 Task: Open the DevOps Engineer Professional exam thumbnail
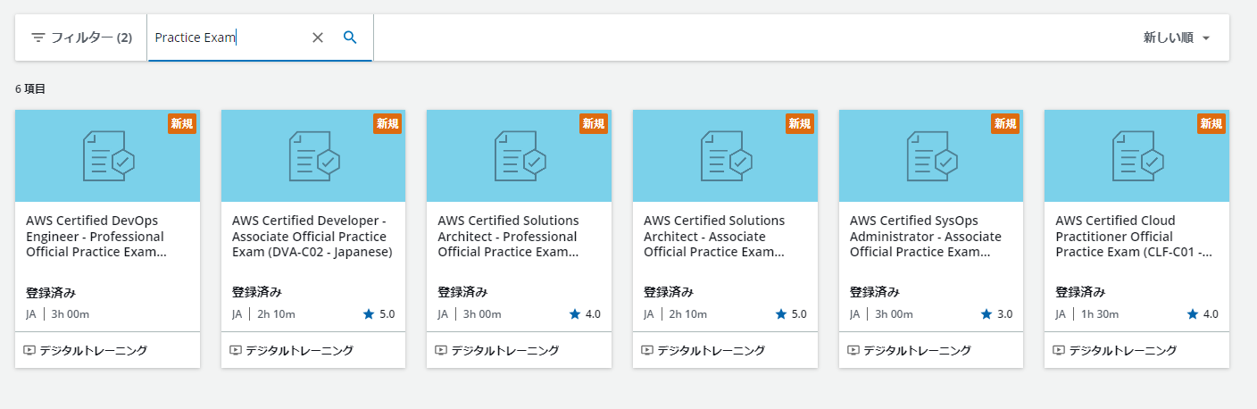108,156
